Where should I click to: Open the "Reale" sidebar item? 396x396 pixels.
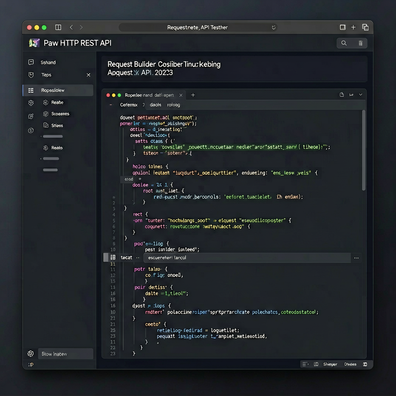click(57, 148)
